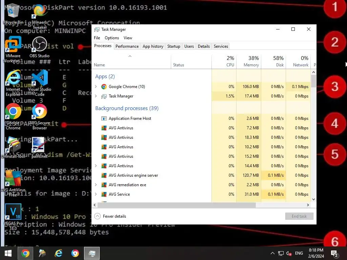Open AVG AntiVirus Free desktop shortcut

click(x=13, y=183)
